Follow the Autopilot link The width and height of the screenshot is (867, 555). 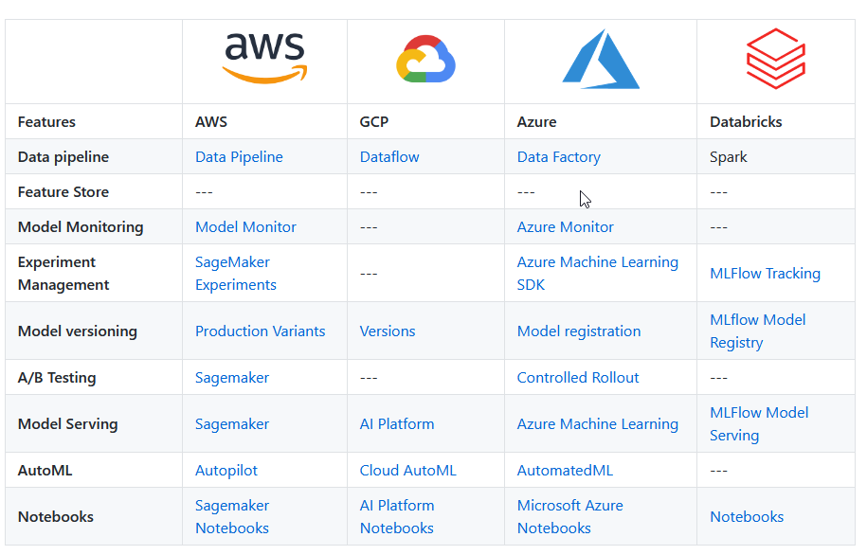(226, 471)
